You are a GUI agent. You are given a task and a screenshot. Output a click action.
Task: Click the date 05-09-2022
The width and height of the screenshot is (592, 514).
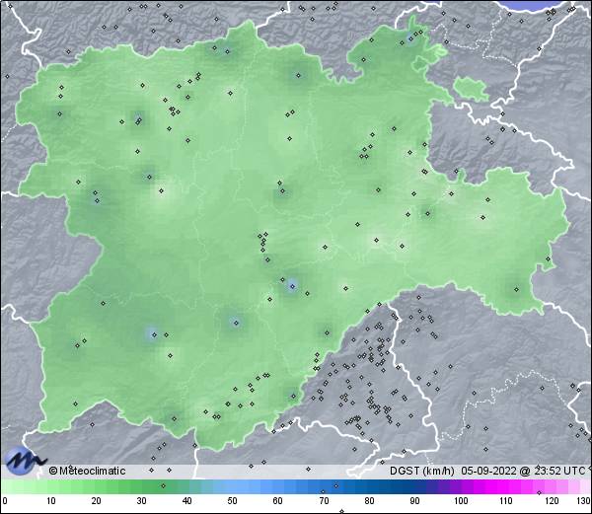pyautogui.click(x=489, y=471)
